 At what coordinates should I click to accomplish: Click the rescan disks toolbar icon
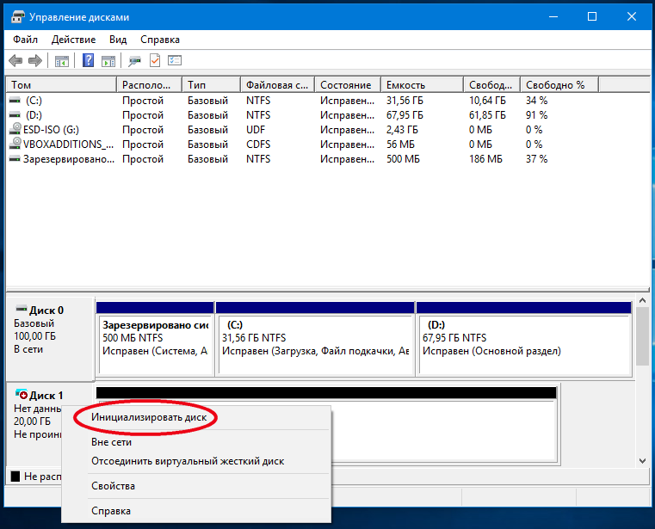[x=134, y=61]
